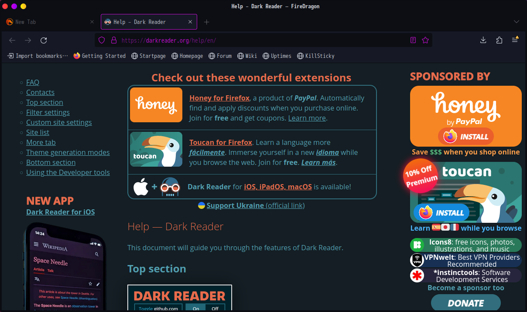Jump to Bottom section link
Screen dimensions: 527x312
[x=51, y=162]
